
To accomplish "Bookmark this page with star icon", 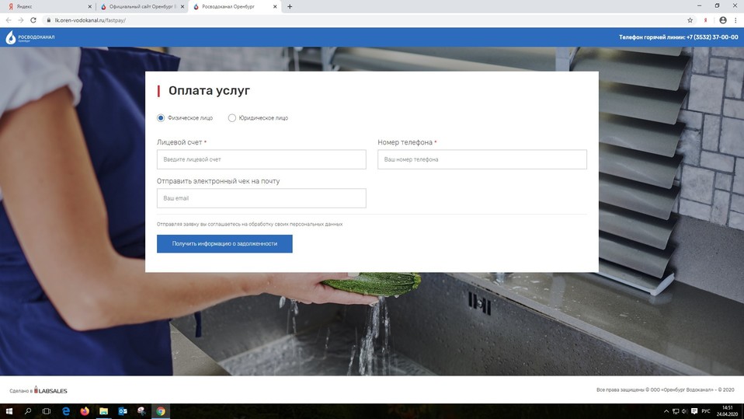I will [690, 20].
